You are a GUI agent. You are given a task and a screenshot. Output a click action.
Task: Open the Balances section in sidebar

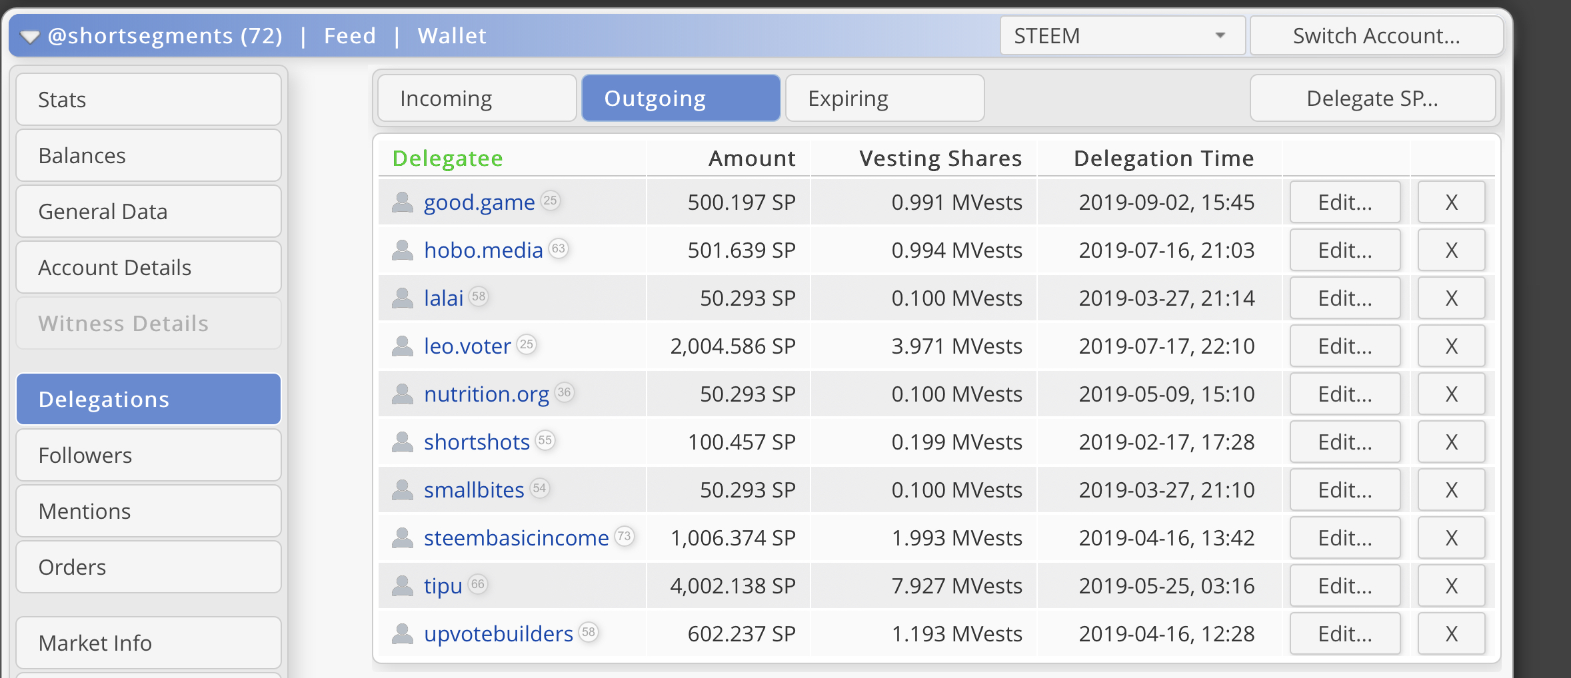click(148, 155)
